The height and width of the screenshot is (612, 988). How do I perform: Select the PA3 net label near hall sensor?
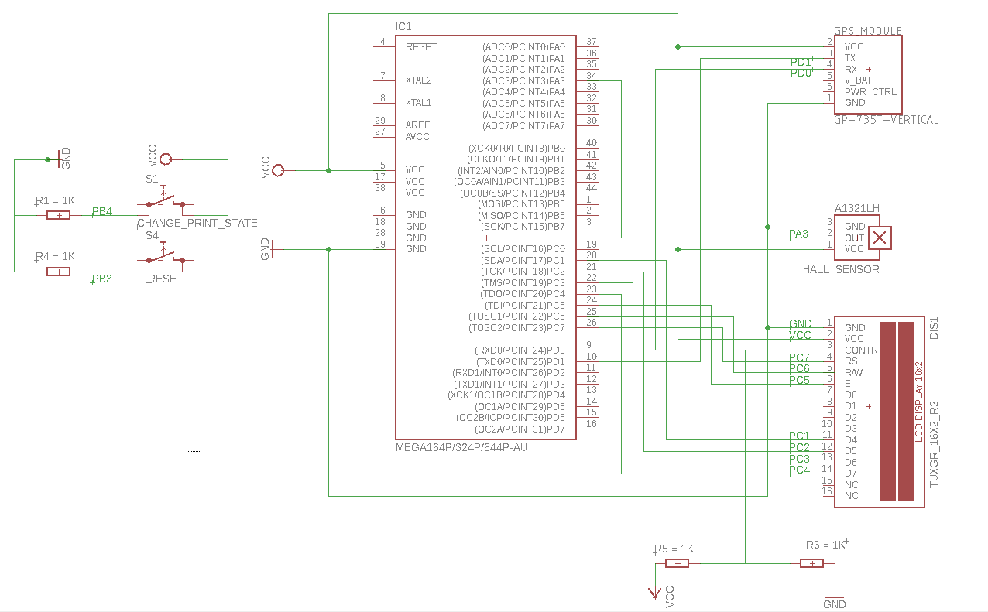pyautogui.click(x=798, y=234)
